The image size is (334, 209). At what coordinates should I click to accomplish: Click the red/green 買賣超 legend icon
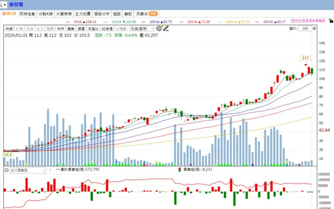(x=180, y=170)
